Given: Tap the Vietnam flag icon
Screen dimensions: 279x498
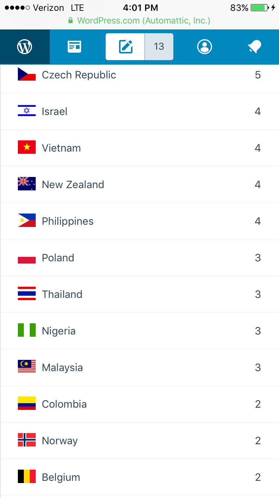Looking at the screenshot, I should [27, 147].
